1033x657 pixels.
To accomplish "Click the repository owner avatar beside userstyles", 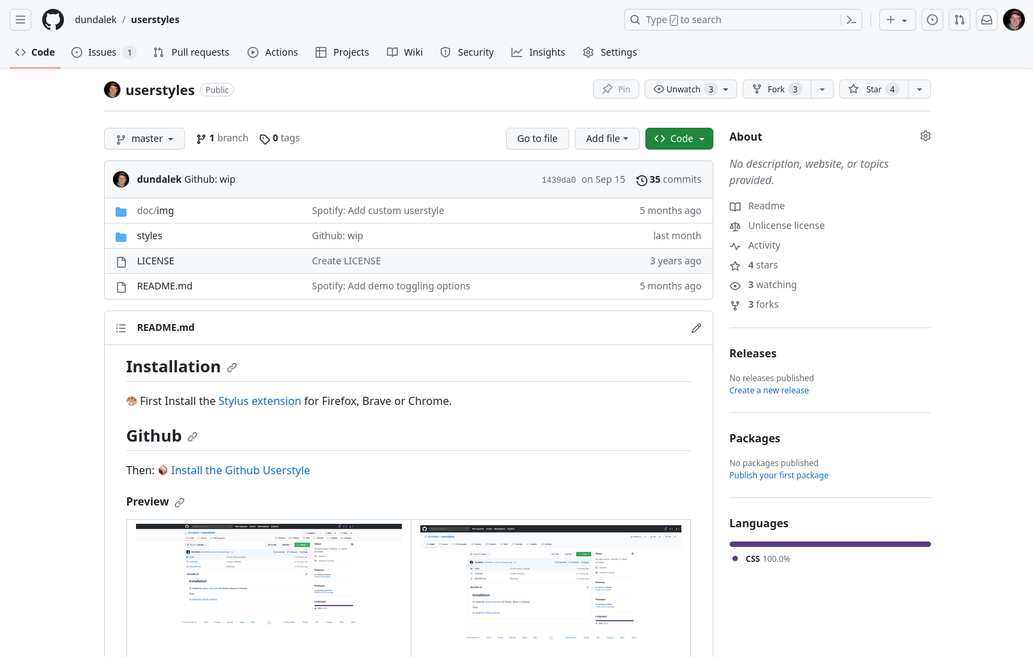I will [112, 90].
